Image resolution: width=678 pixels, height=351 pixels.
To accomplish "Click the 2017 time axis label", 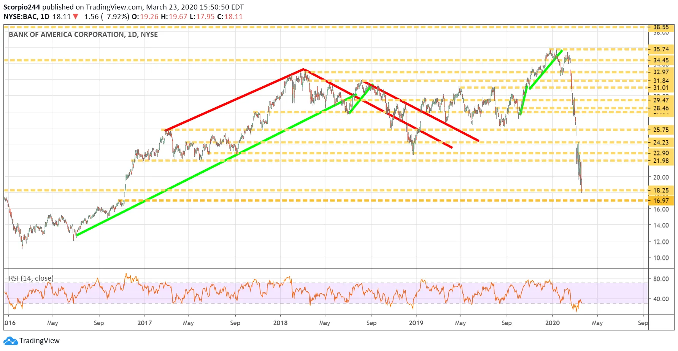I will pyautogui.click(x=144, y=323).
